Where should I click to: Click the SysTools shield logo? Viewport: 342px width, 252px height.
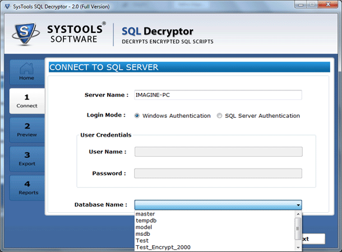[x=26, y=34]
